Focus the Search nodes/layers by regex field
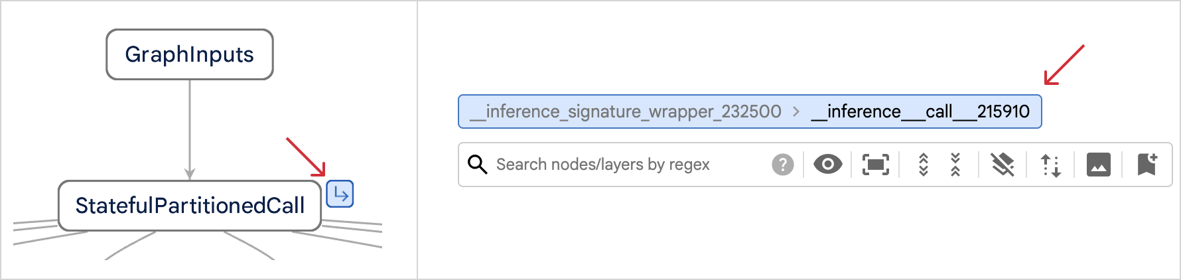Screen dimensions: 1181x280 click(630, 165)
